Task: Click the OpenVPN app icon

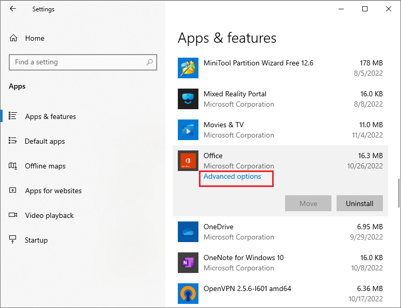Action: (x=188, y=294)
